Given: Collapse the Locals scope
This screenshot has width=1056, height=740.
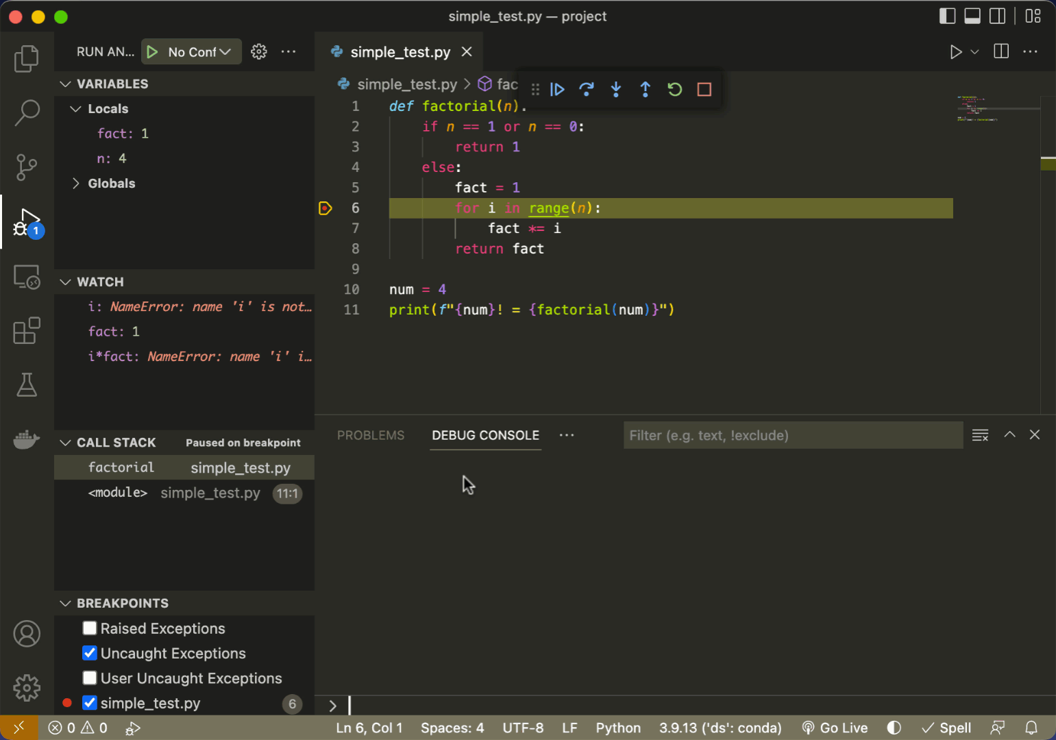Looking at the screenshot, I should click(x=76, y=109).
